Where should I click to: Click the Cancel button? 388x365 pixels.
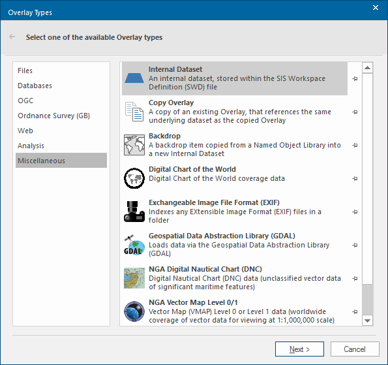(355, 349)
